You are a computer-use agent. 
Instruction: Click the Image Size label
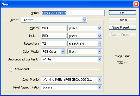122,56
